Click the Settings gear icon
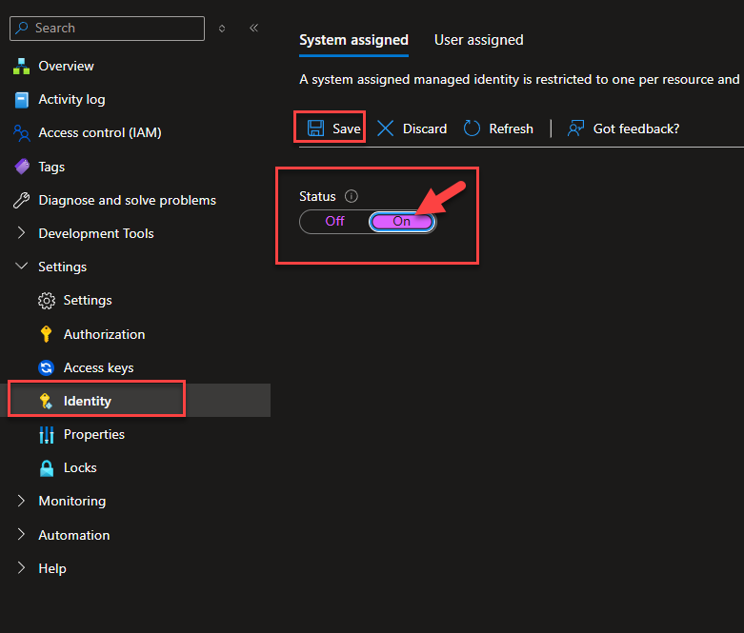This screenshot has height=633, width=744. [x=47, y=301]
